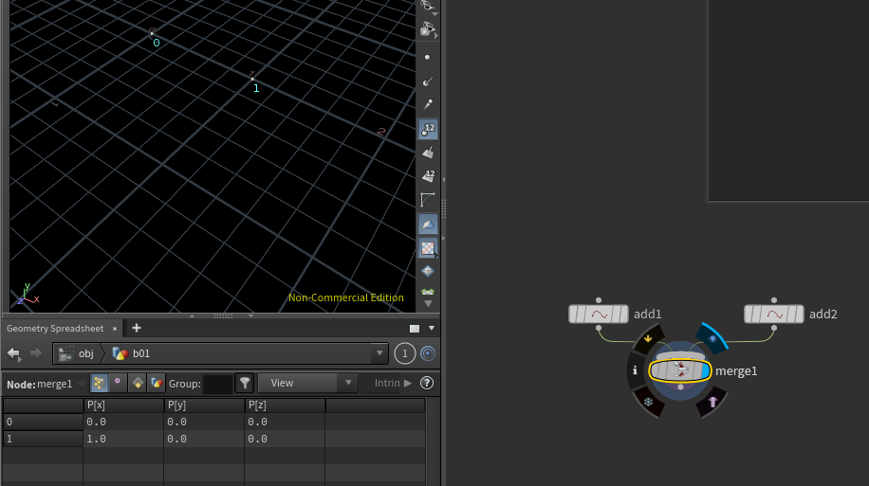Close the Geometry Spreadsheet tab
Viewport: 869px width, 486px height.
pyautogui.click(x=115, y=328)
